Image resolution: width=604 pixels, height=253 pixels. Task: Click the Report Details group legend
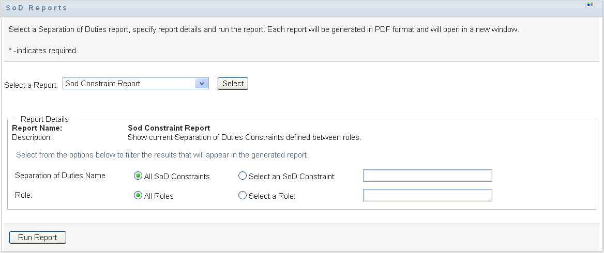pos(44,119)
